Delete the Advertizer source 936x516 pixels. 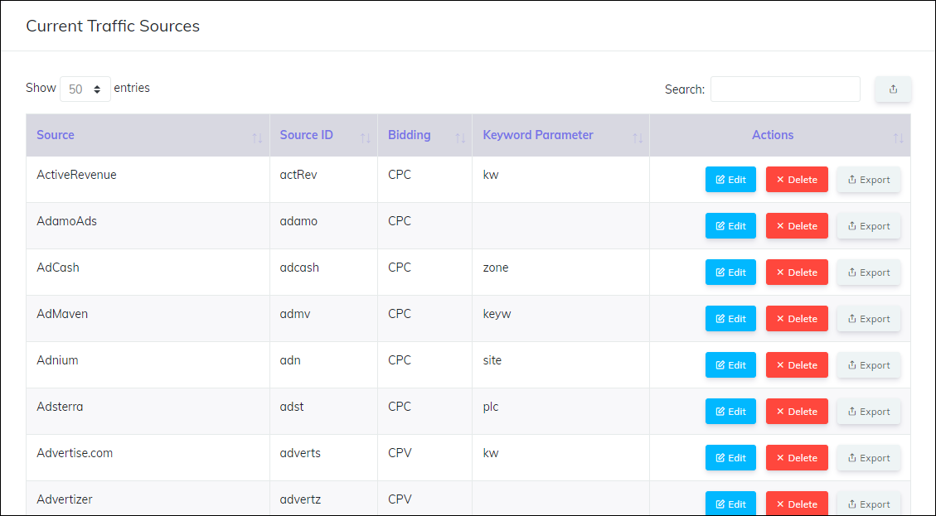click(x=797, y=504)
